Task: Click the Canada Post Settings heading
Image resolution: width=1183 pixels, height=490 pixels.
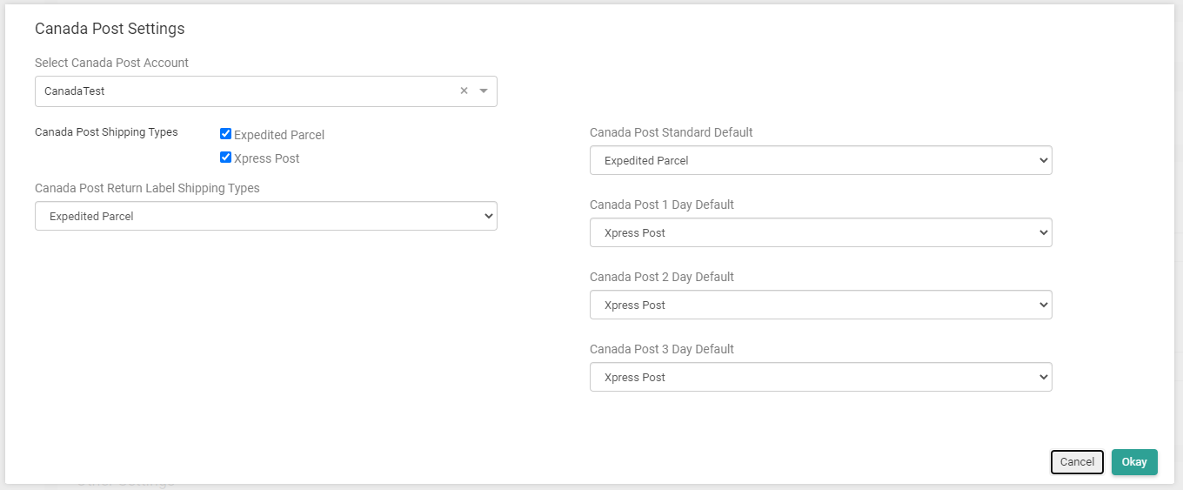Action: click(x=110, y=29)
